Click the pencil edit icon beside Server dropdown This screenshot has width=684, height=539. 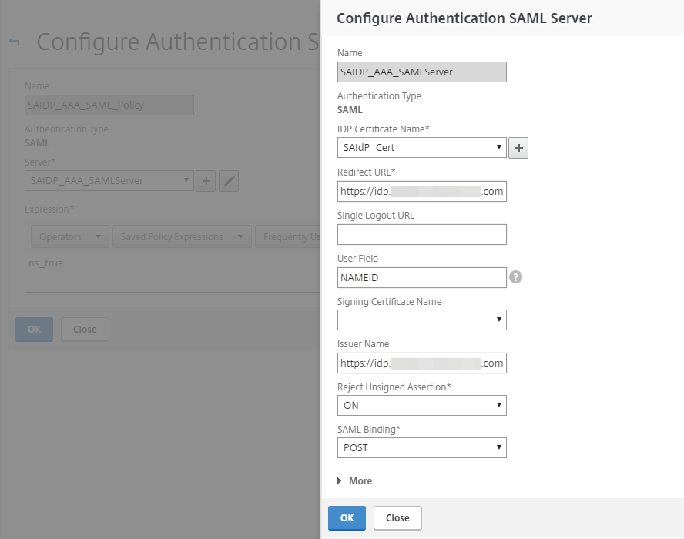(229, 181)
